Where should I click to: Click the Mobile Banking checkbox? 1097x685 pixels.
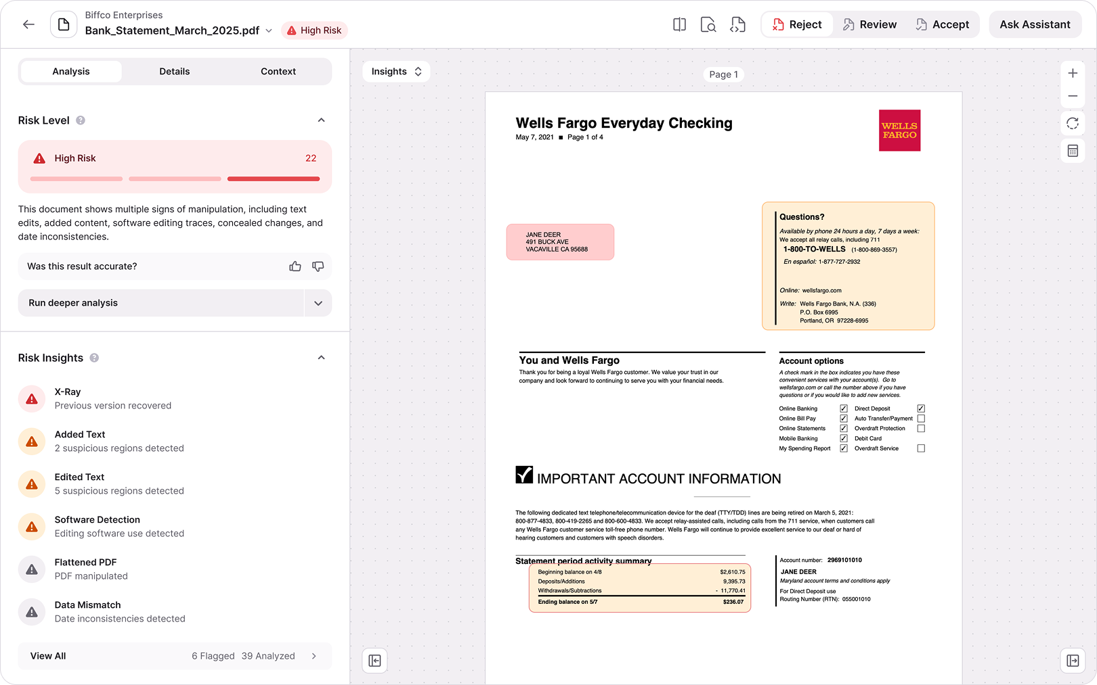[844, 438]
